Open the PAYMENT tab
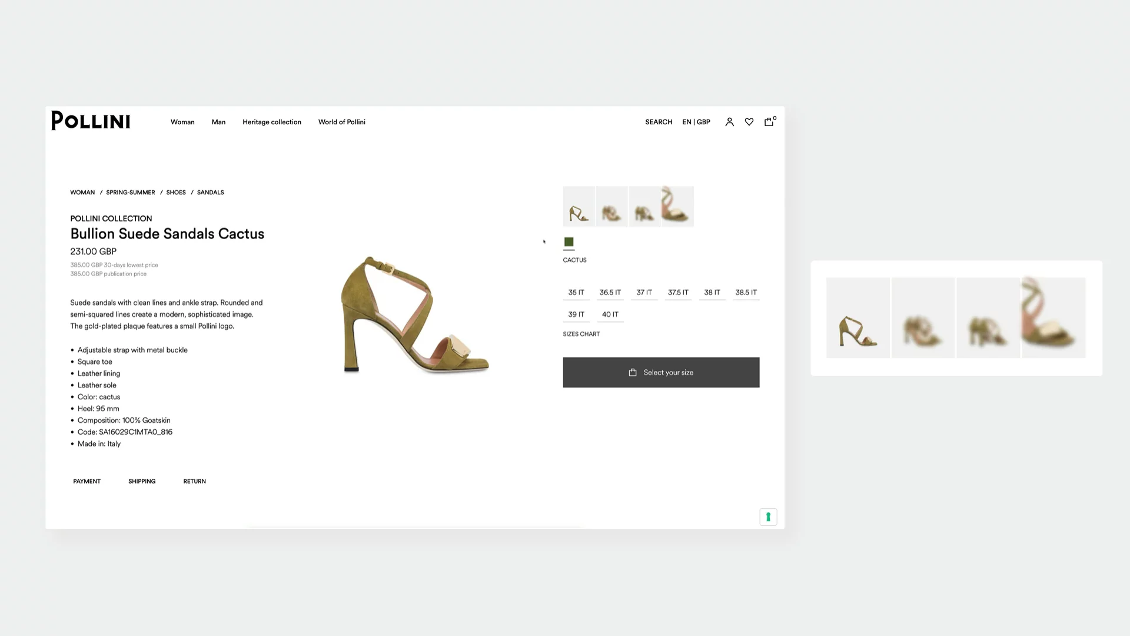This screenshot has width=1130, height=636. (x=87, y=481)
